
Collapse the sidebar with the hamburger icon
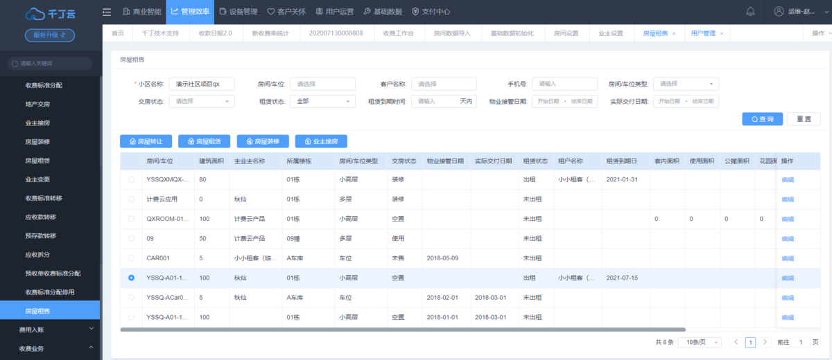pyautogui.click(x=106, y=12)
